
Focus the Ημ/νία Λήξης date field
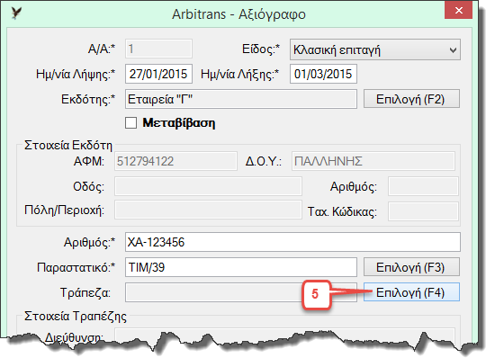tap(323, 74)
